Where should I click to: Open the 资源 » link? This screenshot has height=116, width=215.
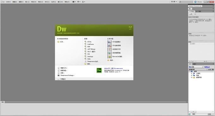[x=62, y=73]
